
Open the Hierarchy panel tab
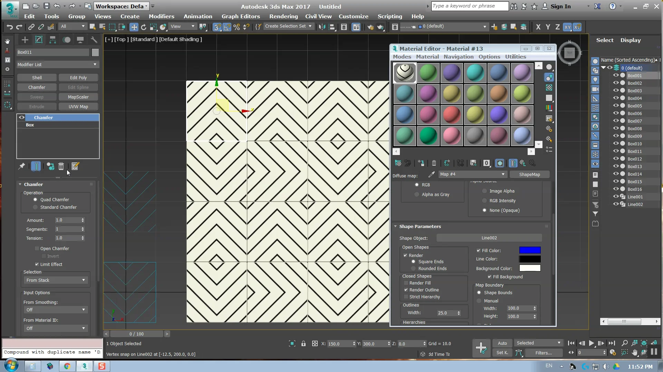pyautogui.click(x=52, y=40)
